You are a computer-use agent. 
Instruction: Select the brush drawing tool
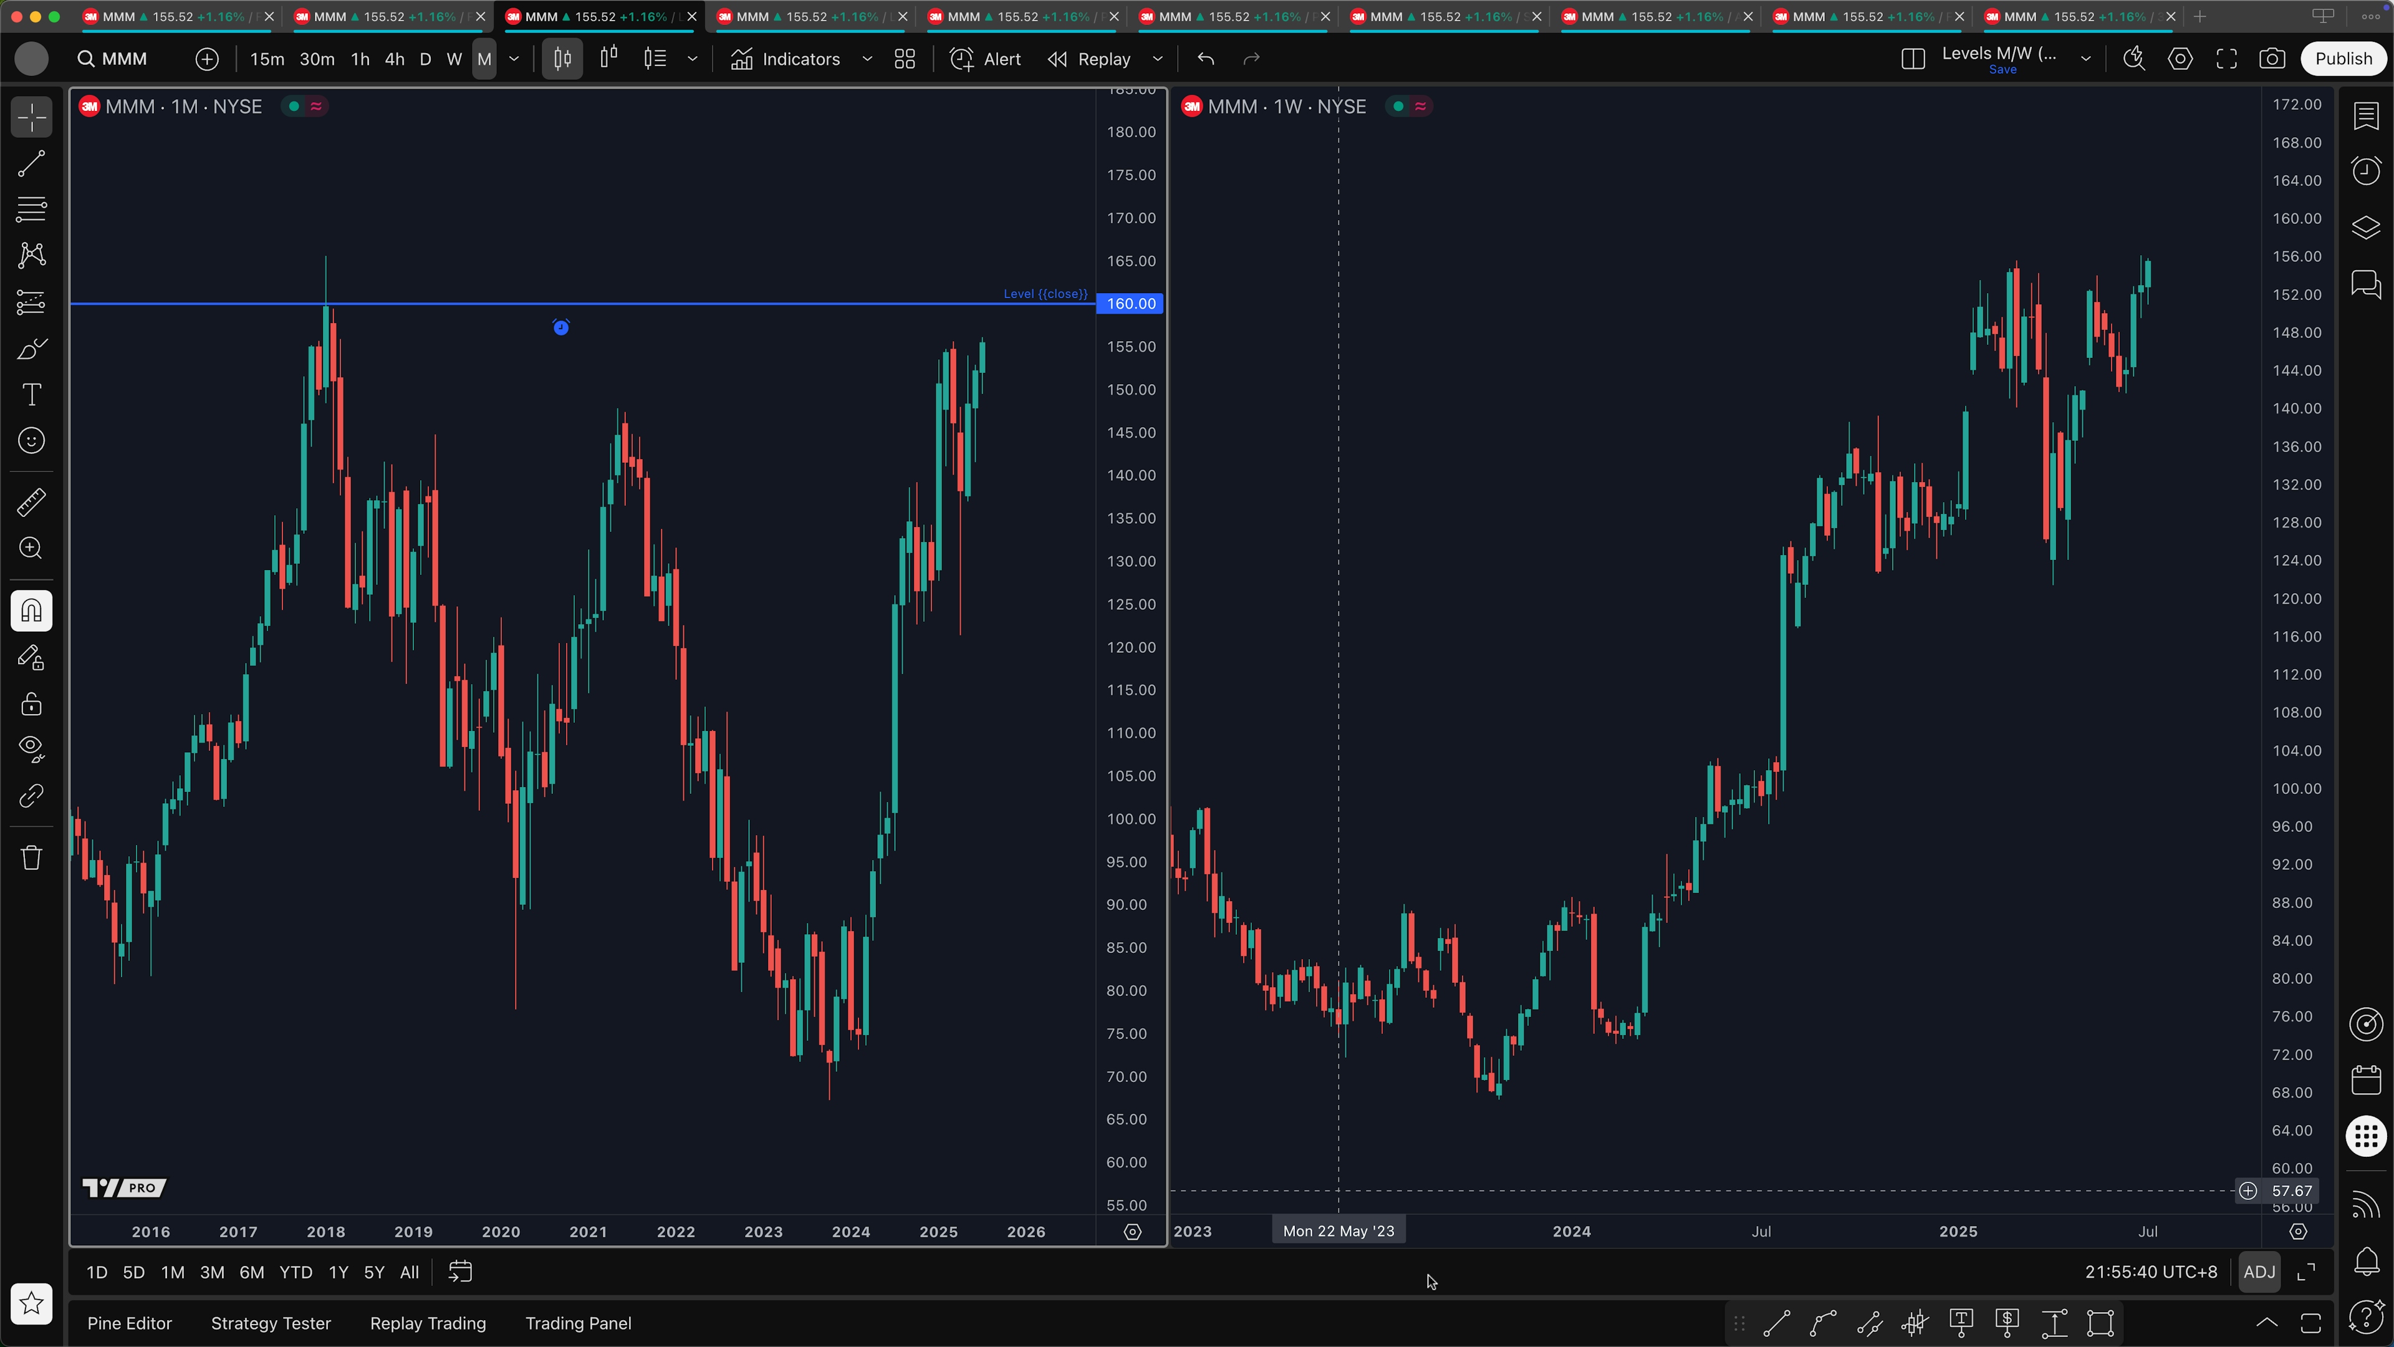click(32, 349)
